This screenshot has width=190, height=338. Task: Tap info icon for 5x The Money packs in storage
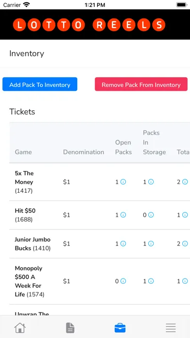click(x=151, y=182)
